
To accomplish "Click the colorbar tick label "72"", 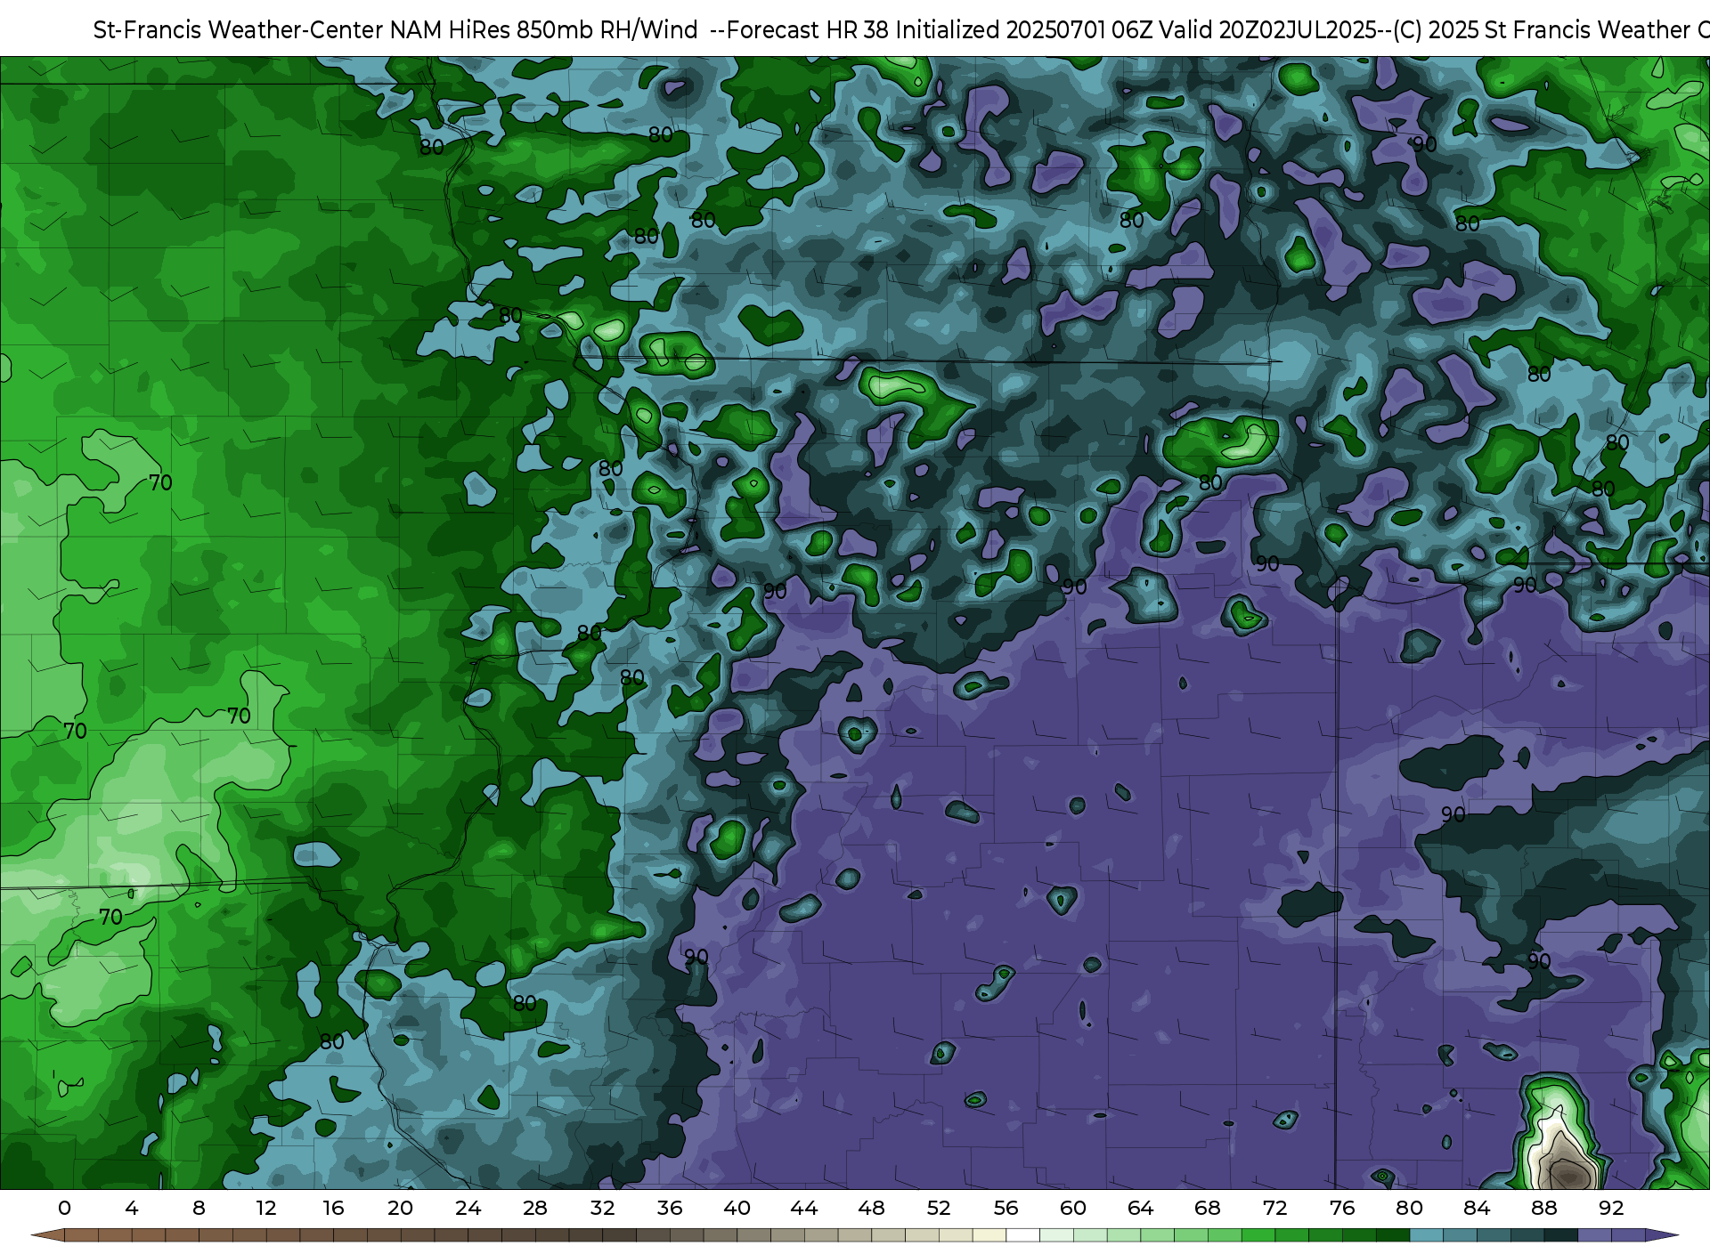I will [1274, 1209].
